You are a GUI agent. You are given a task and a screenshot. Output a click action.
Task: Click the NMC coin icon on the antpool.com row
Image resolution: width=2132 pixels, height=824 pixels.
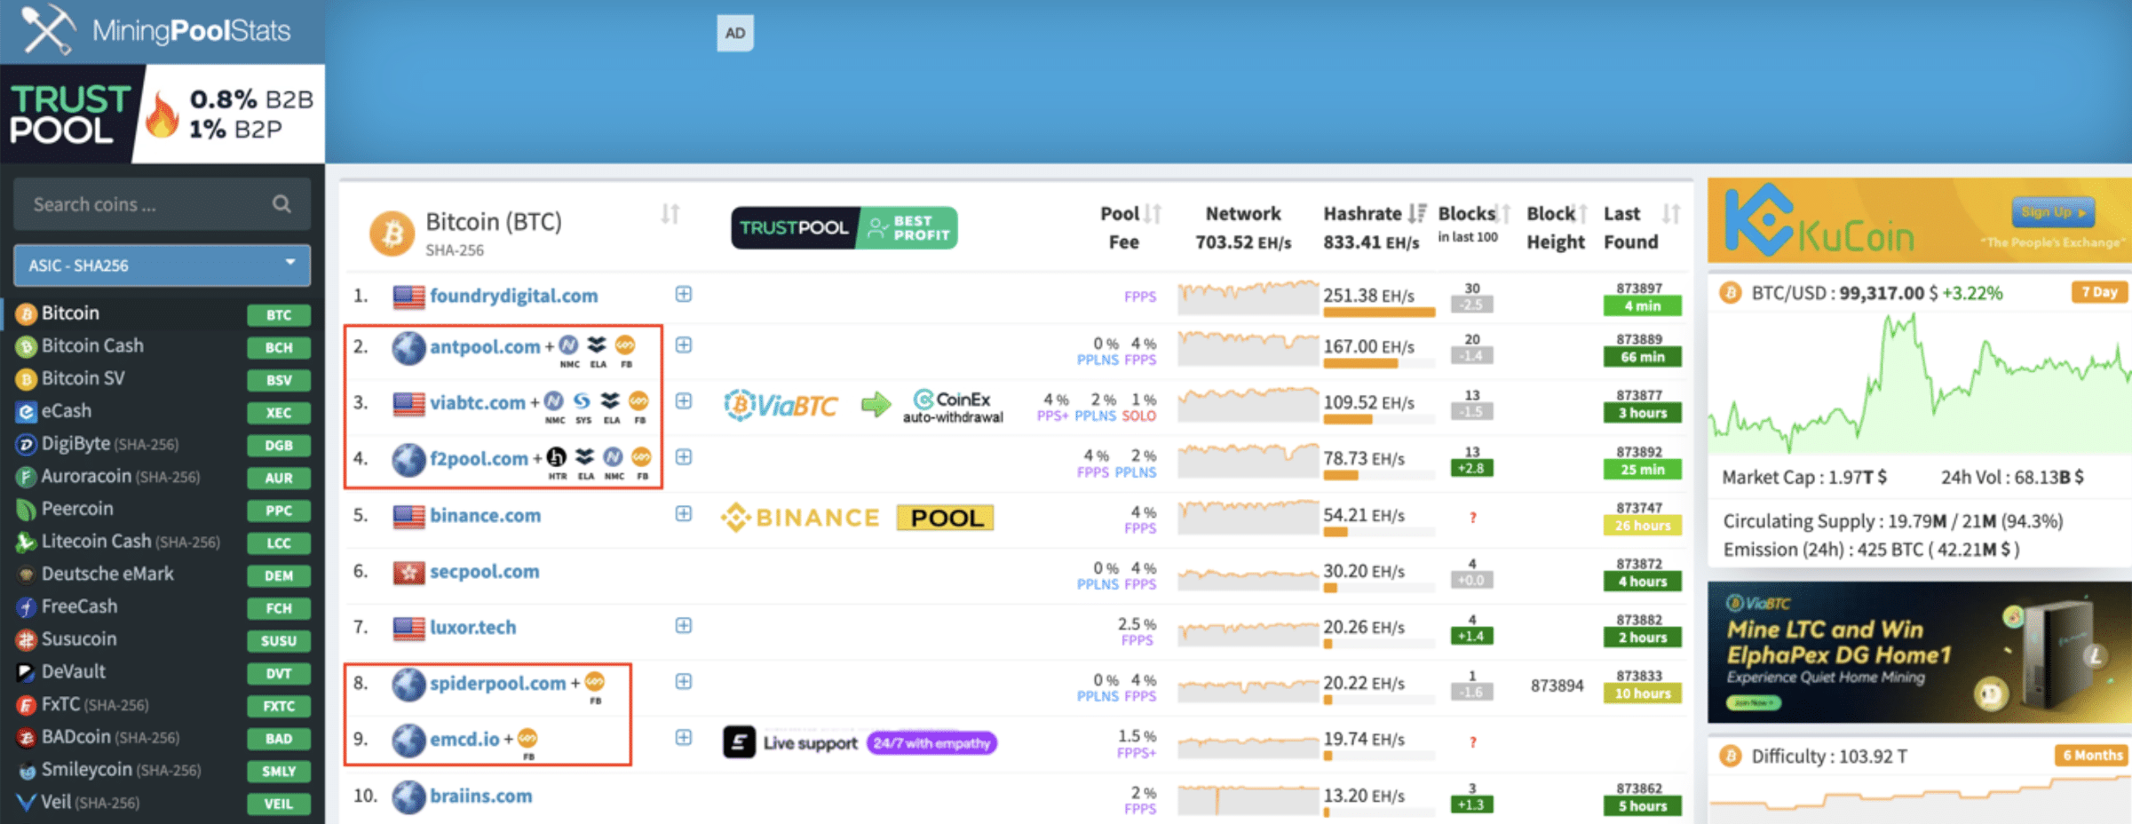point(568,345)
